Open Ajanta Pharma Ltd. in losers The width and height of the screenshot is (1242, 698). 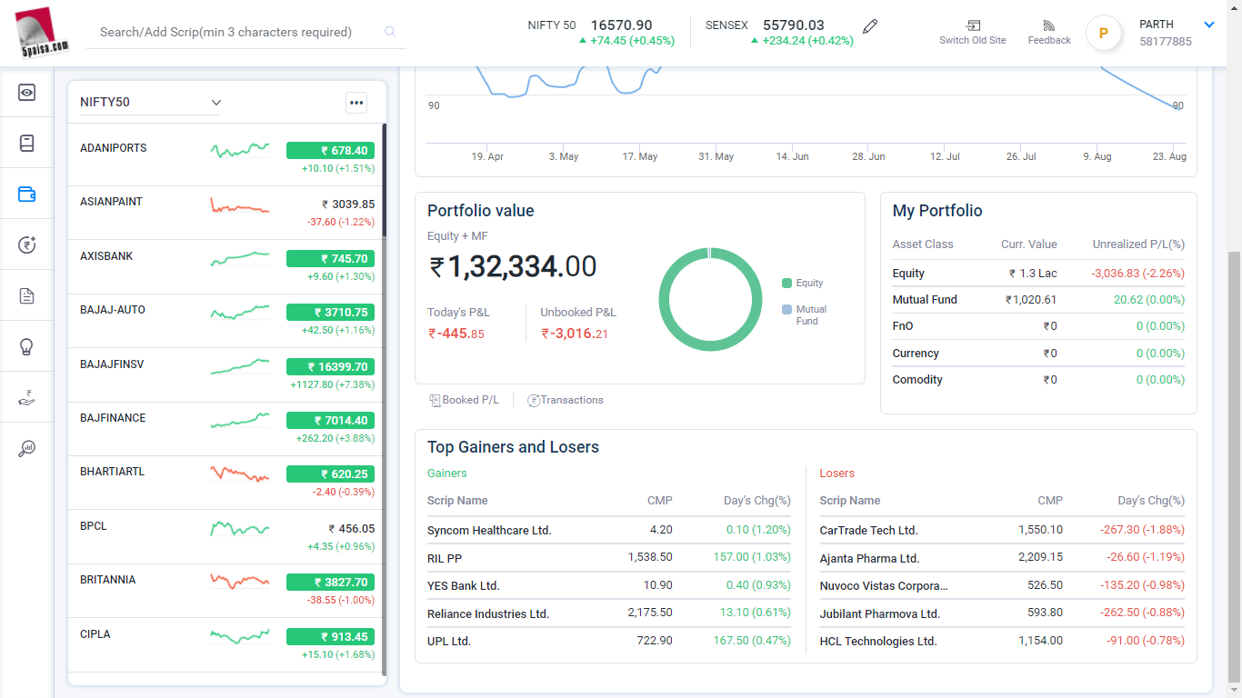(x=869, y=558)
